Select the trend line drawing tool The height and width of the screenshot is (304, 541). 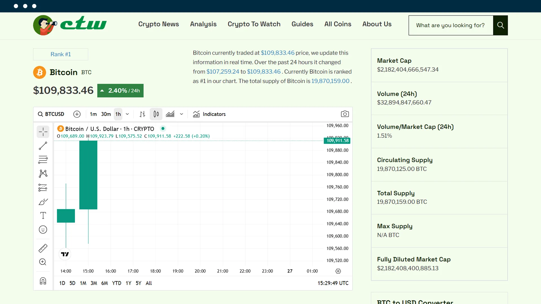43,146
